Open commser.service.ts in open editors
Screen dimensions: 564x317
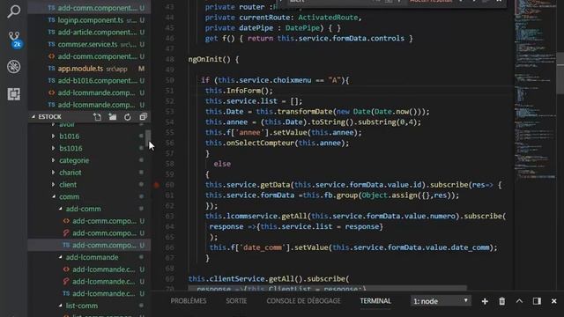pos(89,44)
